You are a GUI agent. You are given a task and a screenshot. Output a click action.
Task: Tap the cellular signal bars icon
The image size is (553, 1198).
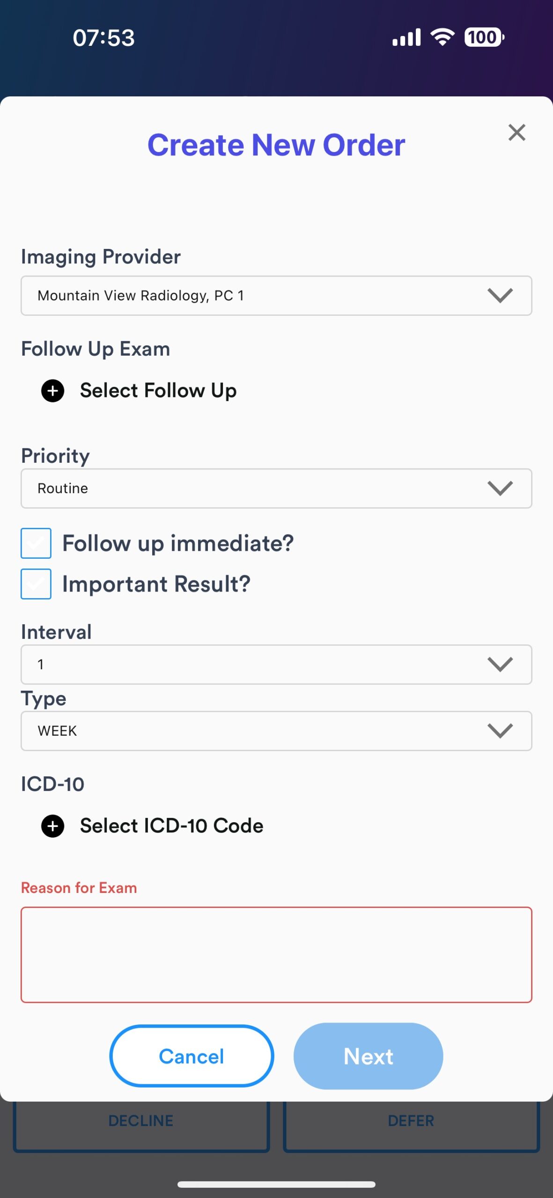pyautogui.click(x=406, y=37)
